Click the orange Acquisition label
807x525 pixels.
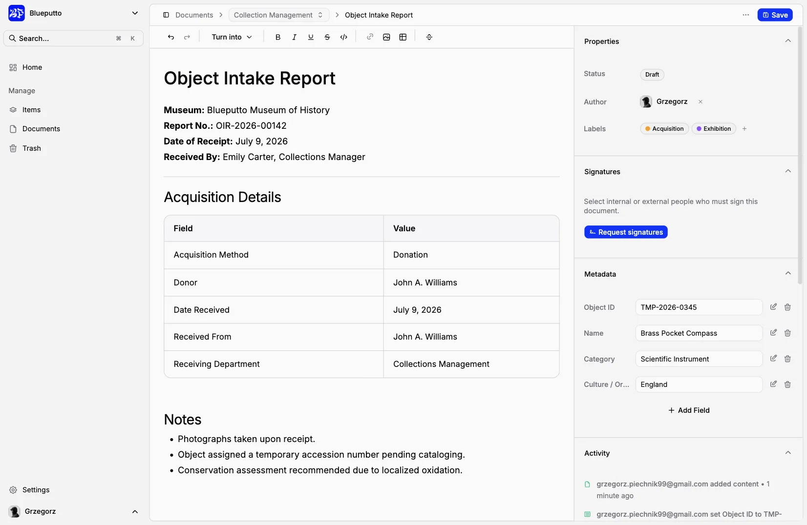(664, 129)
